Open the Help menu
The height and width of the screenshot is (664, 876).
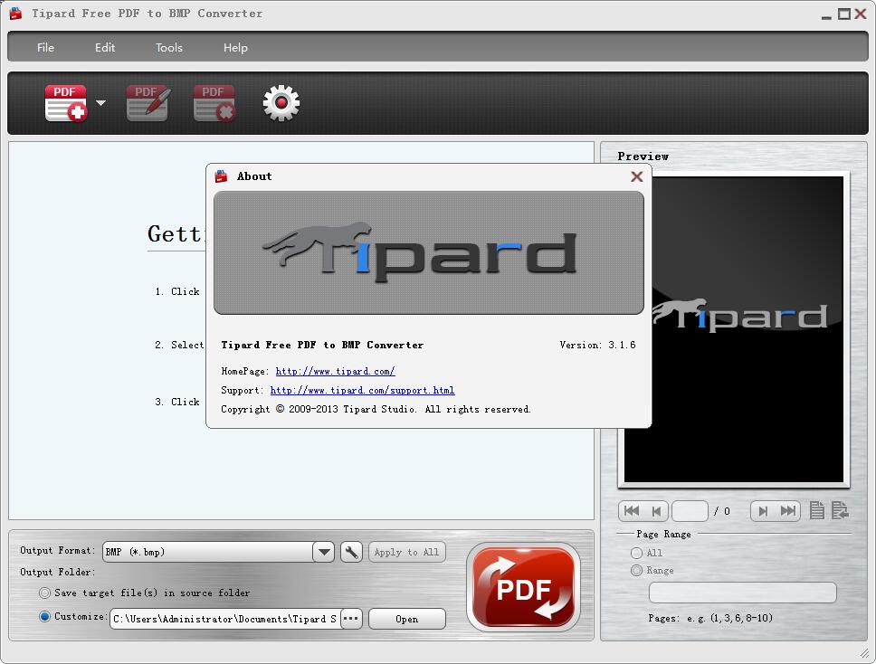(x=235, y=47)
